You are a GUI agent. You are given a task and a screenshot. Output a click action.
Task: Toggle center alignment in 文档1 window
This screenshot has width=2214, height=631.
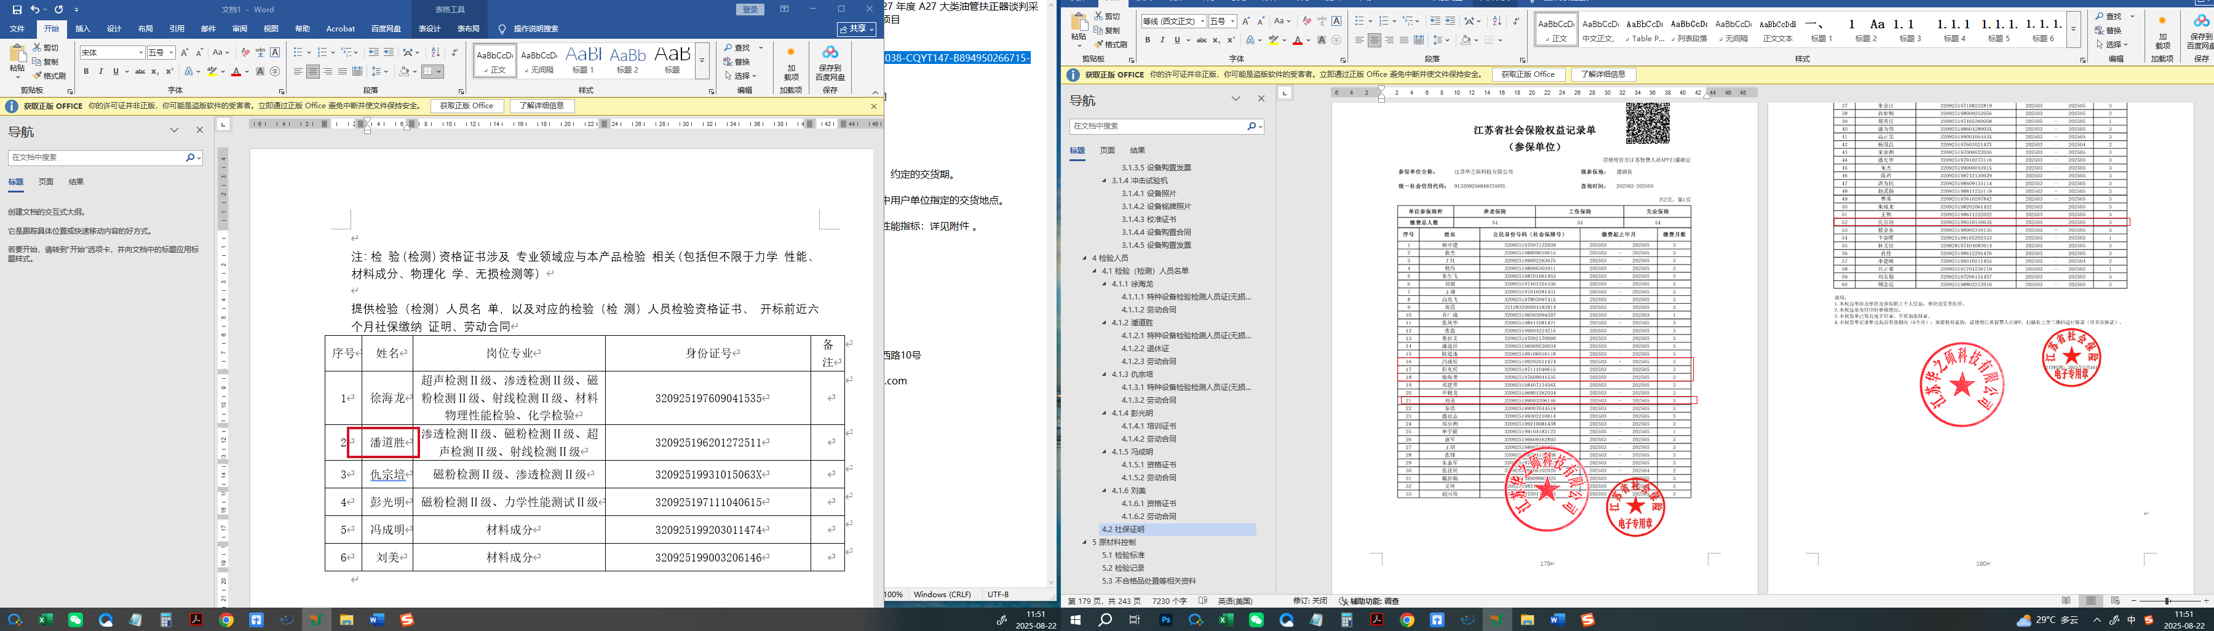click(x=313, y=71)
